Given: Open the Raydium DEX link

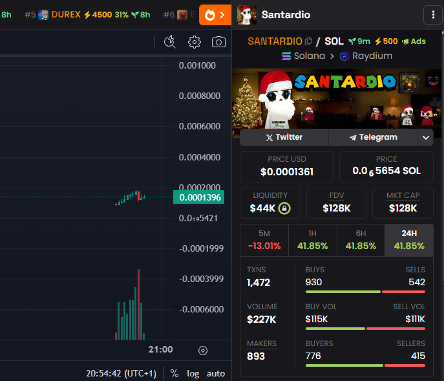Looking at the screenshot, I should click(x=366, y=56).
